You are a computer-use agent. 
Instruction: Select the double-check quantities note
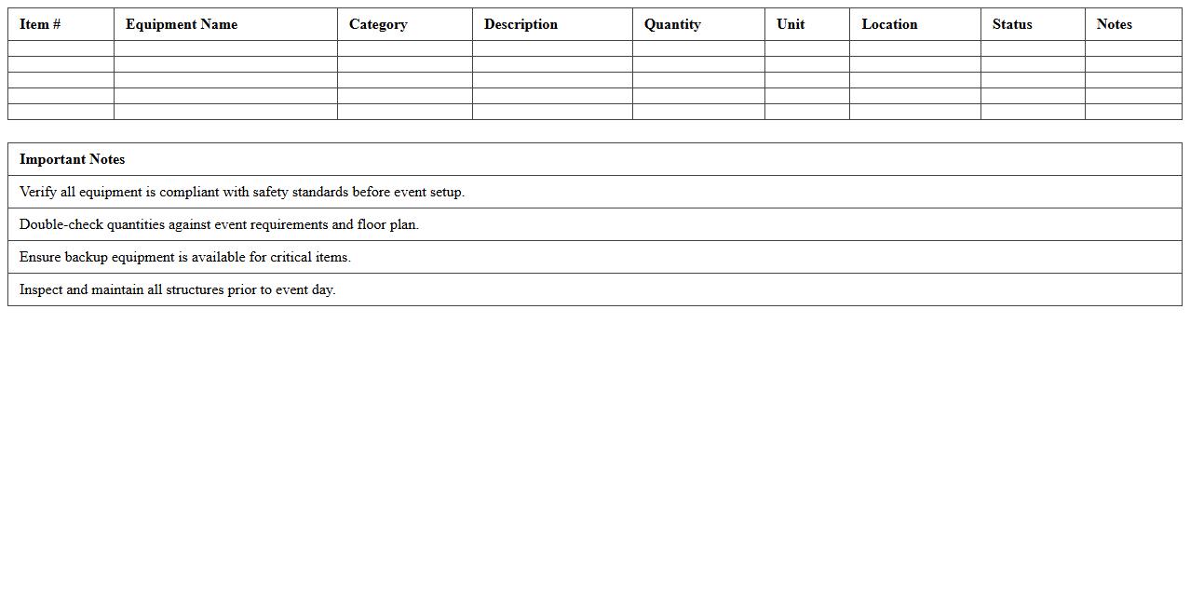coord(220,224)
